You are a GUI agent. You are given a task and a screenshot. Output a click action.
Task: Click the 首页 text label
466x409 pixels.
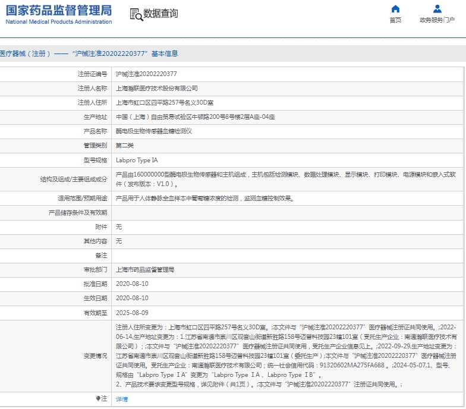tap(395, 20)
